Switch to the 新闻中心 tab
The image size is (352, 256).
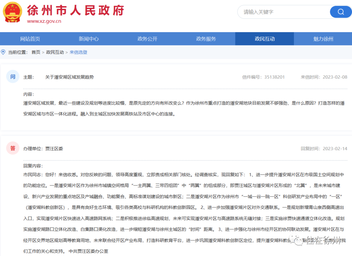89,38
